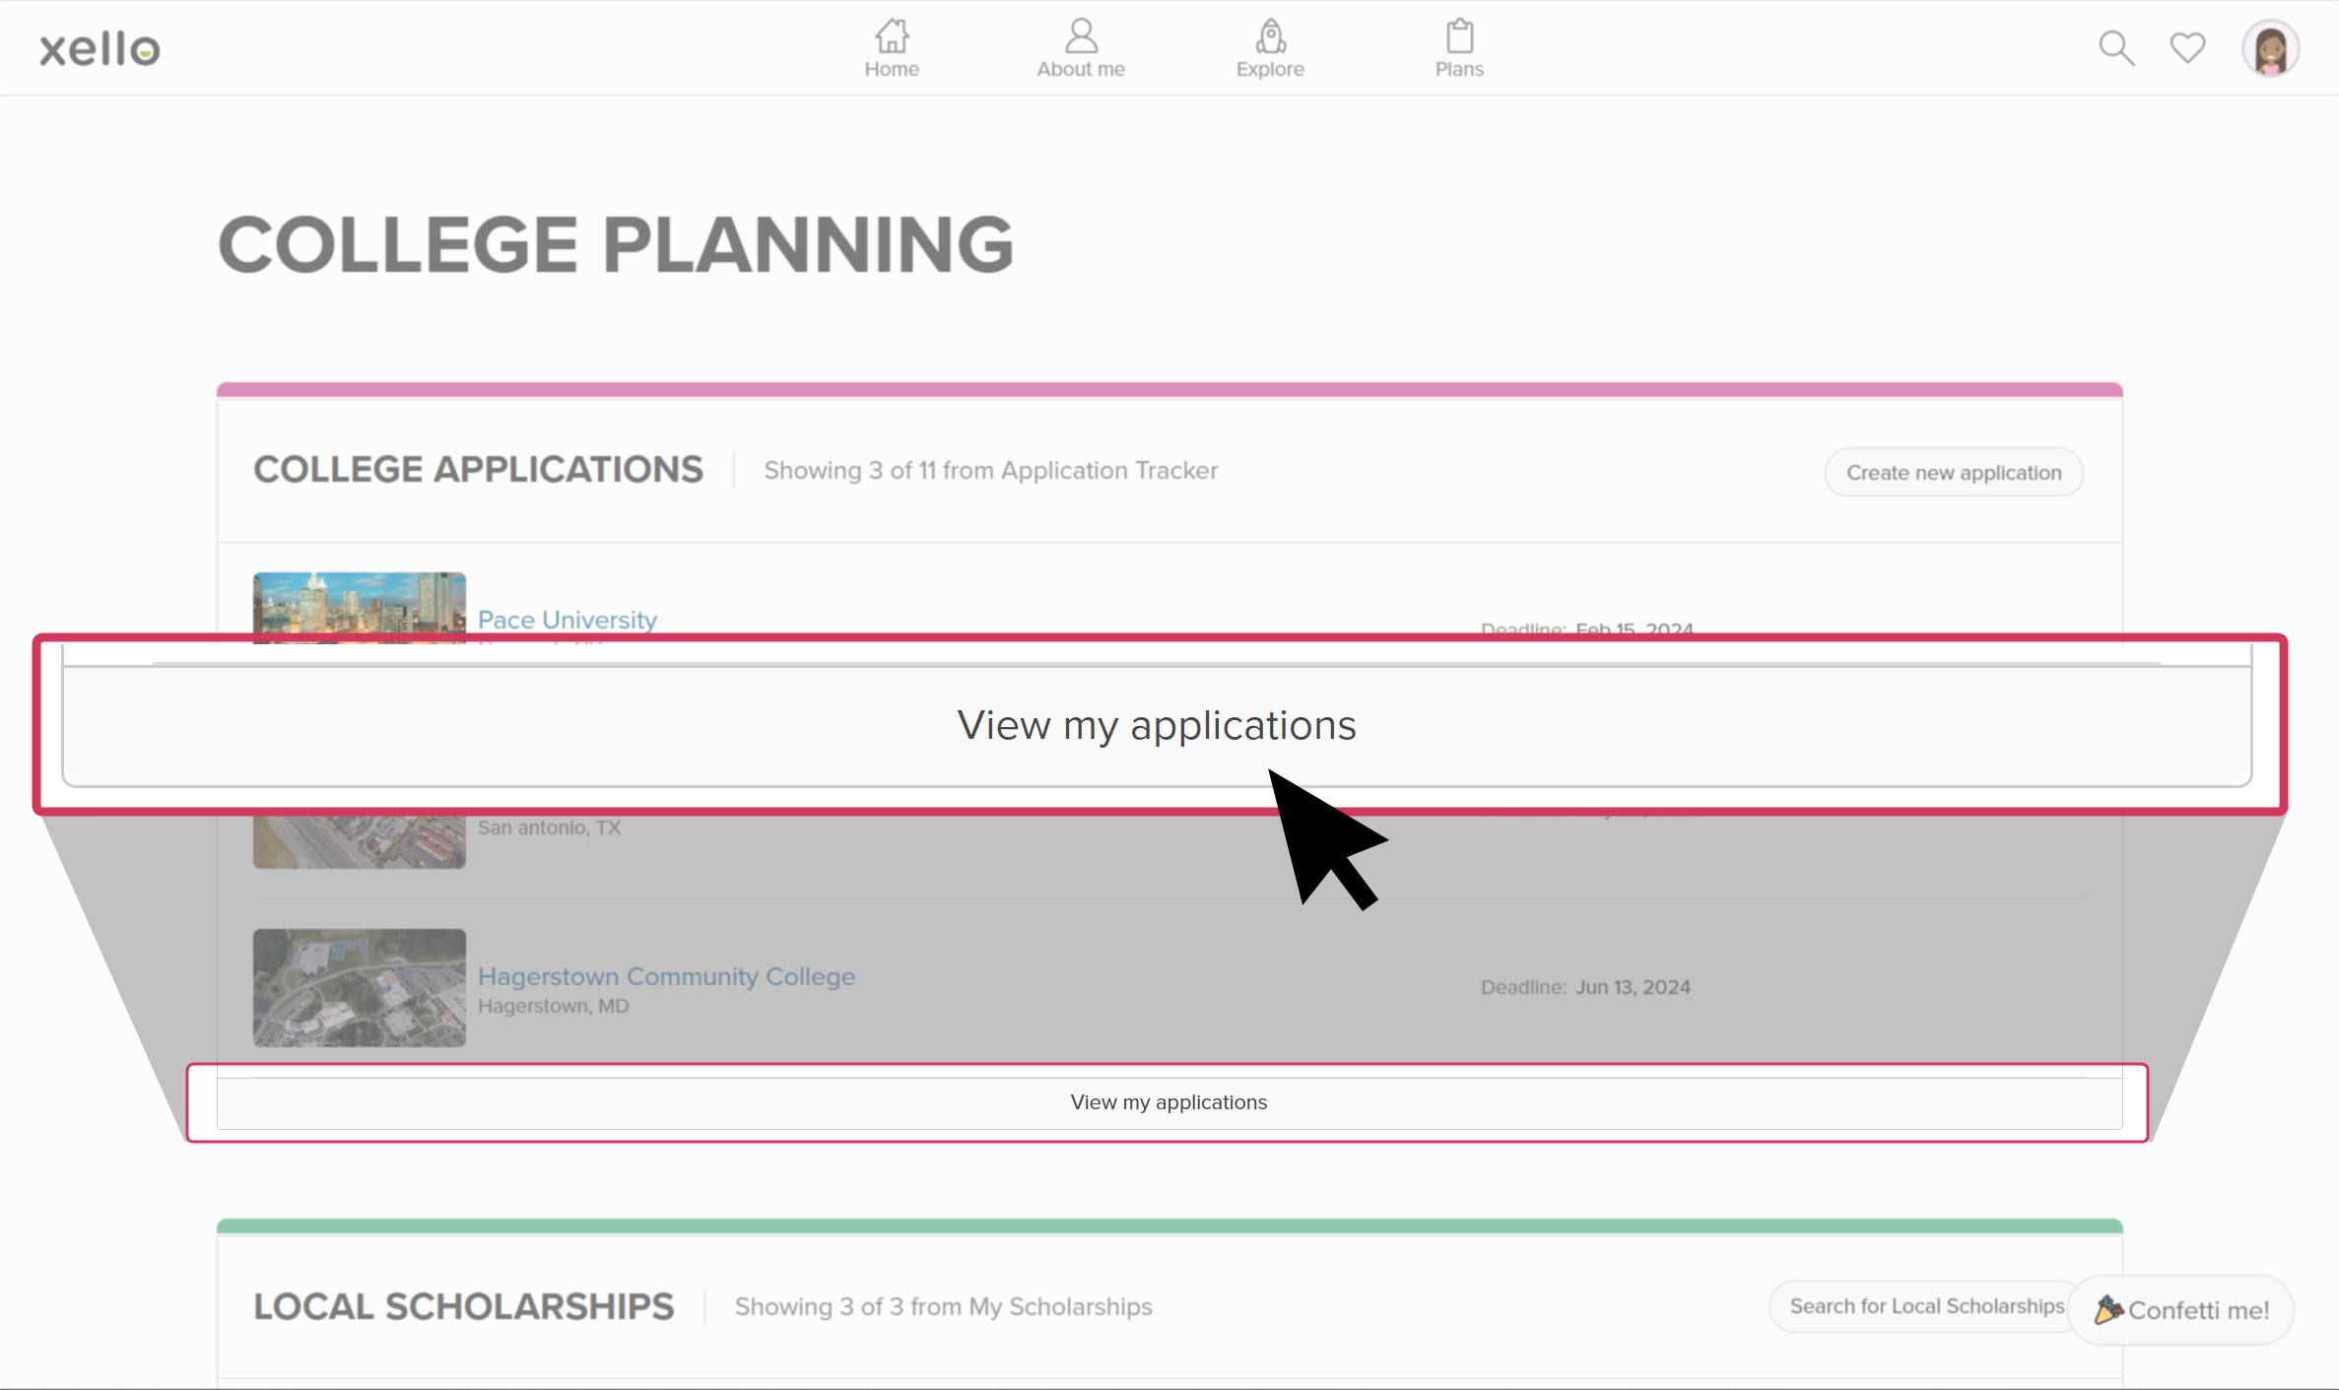This screenshot has height=1390, width=2339.
Task: Open the user profile avatar
Action: 2270,48
